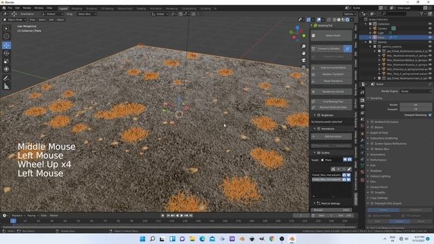This screenshot has height=244, width=434.
Task: Hide the Plane object in the outliner
Action: [430, 37]
